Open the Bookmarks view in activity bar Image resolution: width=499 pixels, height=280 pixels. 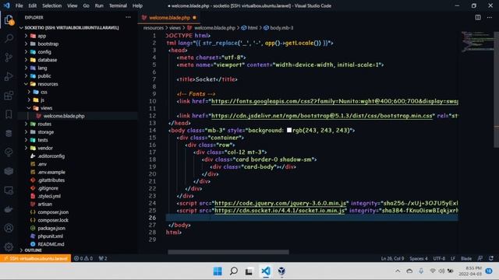tap(9, 114)
